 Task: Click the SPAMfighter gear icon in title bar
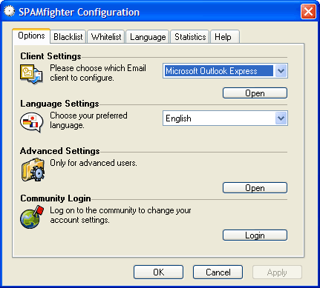point(10,11)
